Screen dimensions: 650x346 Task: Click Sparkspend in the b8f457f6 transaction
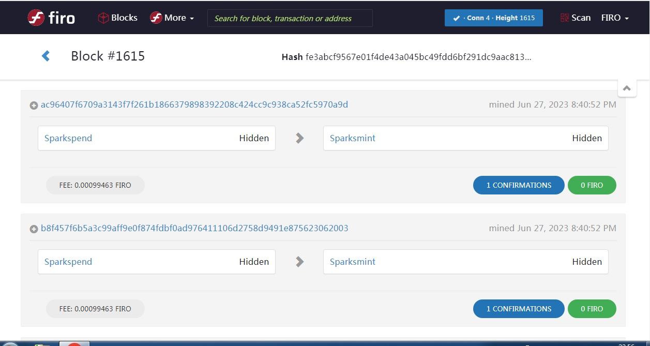[x=68, y=262]
